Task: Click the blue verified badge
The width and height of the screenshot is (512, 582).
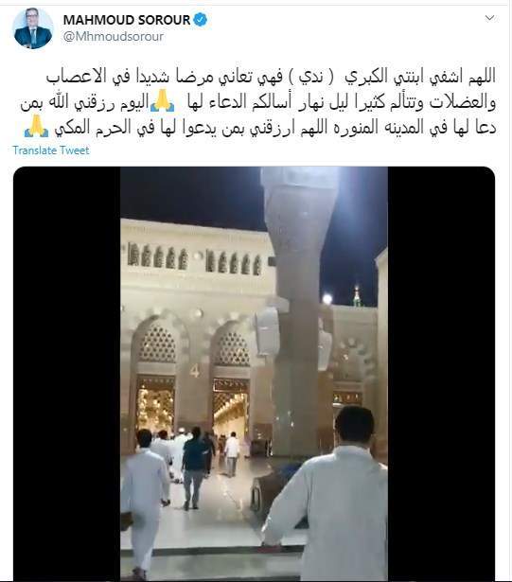Action: click(201, 19)
